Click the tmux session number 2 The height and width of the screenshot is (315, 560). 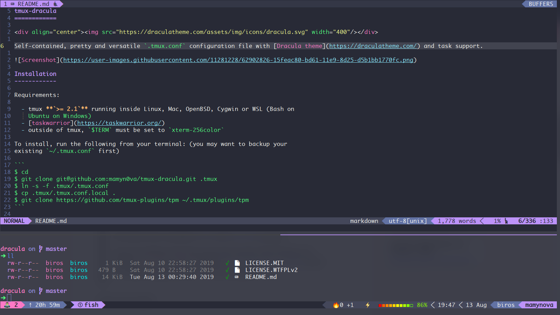[x=16, y=305]
